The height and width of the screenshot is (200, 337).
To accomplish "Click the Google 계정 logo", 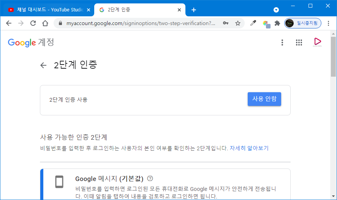I will pos(31,43).
